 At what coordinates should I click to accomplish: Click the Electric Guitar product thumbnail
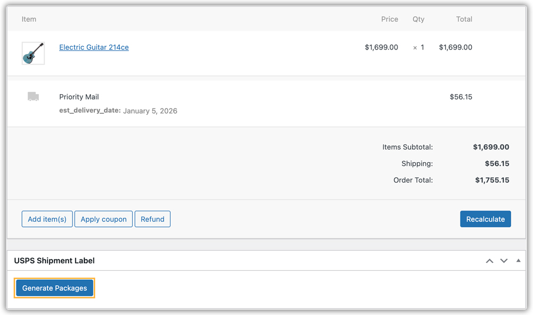pyautogui.click(x=33, y=53)
